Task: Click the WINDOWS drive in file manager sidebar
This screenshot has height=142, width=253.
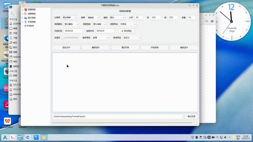Action: click(15, 94)
